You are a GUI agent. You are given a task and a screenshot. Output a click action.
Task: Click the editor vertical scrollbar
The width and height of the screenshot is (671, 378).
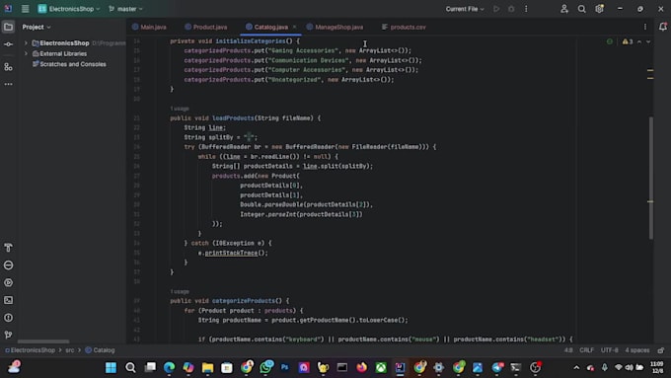[651, 178]
